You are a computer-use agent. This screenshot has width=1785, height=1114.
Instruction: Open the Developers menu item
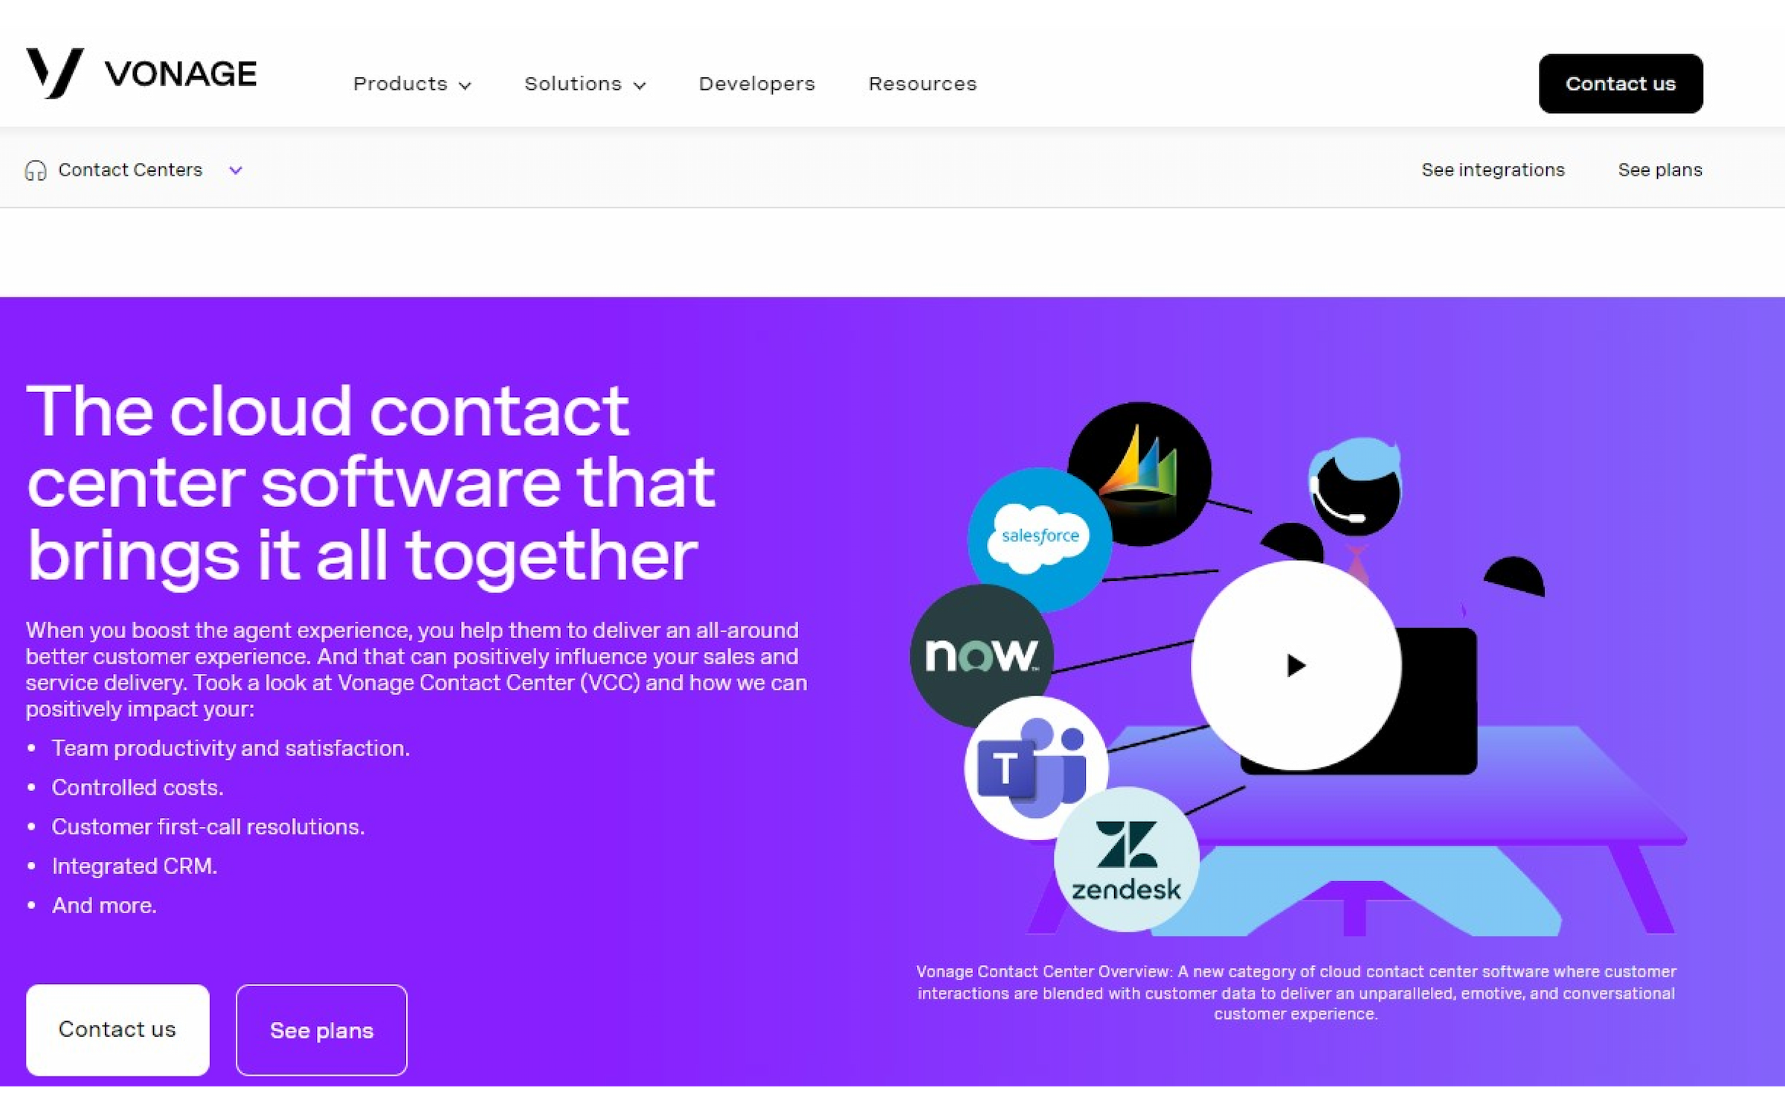click(x=757, y=83)
